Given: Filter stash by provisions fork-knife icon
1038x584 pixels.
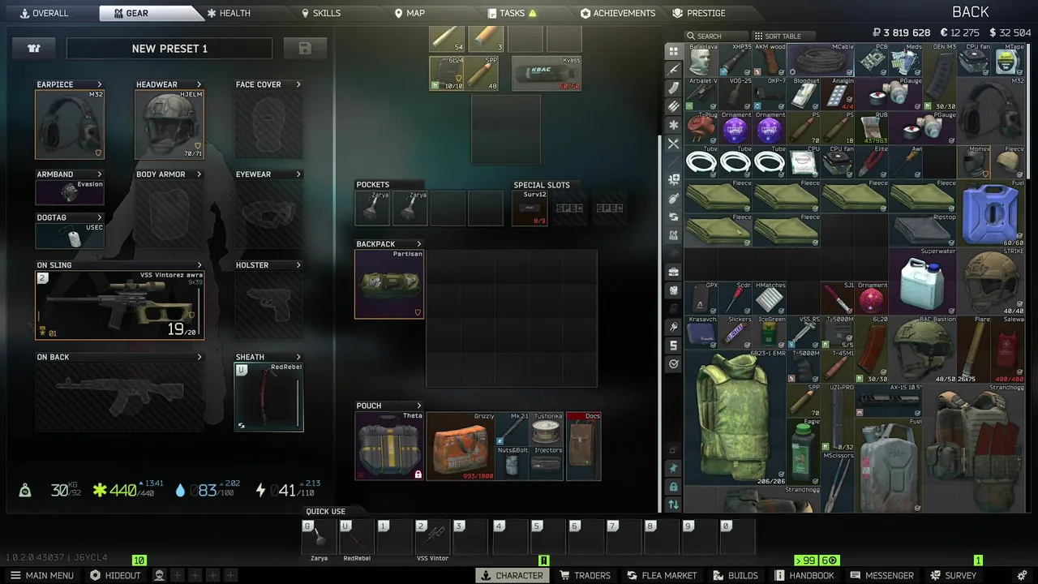Looking at the screenshot, I should pyautogui.click(x=673, y=144).
